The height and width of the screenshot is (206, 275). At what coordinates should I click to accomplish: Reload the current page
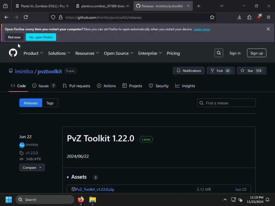26,17
